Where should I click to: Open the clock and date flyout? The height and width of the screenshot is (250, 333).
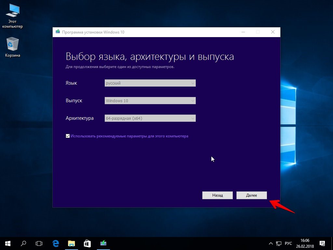point(305,243)
